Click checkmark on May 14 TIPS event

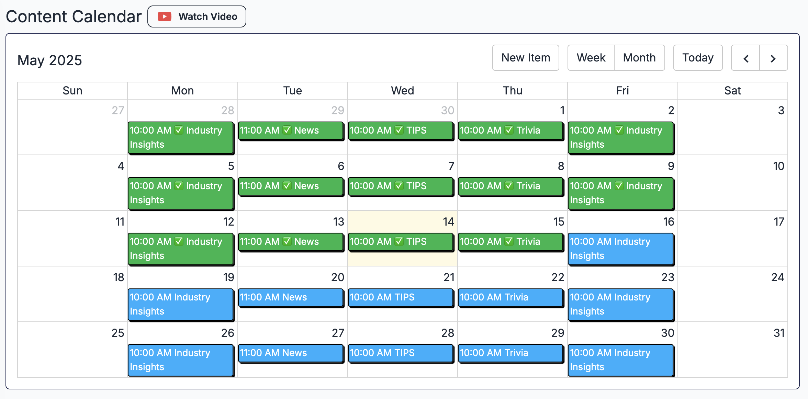(x=399, y=241)
